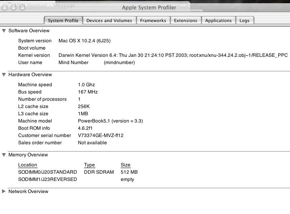Image resolution: width=290 pixels, height=214 pixels.
Task: Click the Mind Number user name value
Action: pyautogui.click(x=74, y=62)
